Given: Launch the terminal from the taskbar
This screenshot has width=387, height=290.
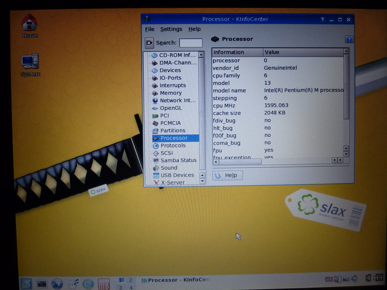Looking at the screenshot, I should pos(41,284).
